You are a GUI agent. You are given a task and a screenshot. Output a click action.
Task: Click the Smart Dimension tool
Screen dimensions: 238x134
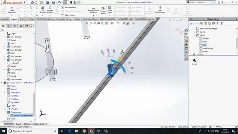pos(12,10)
